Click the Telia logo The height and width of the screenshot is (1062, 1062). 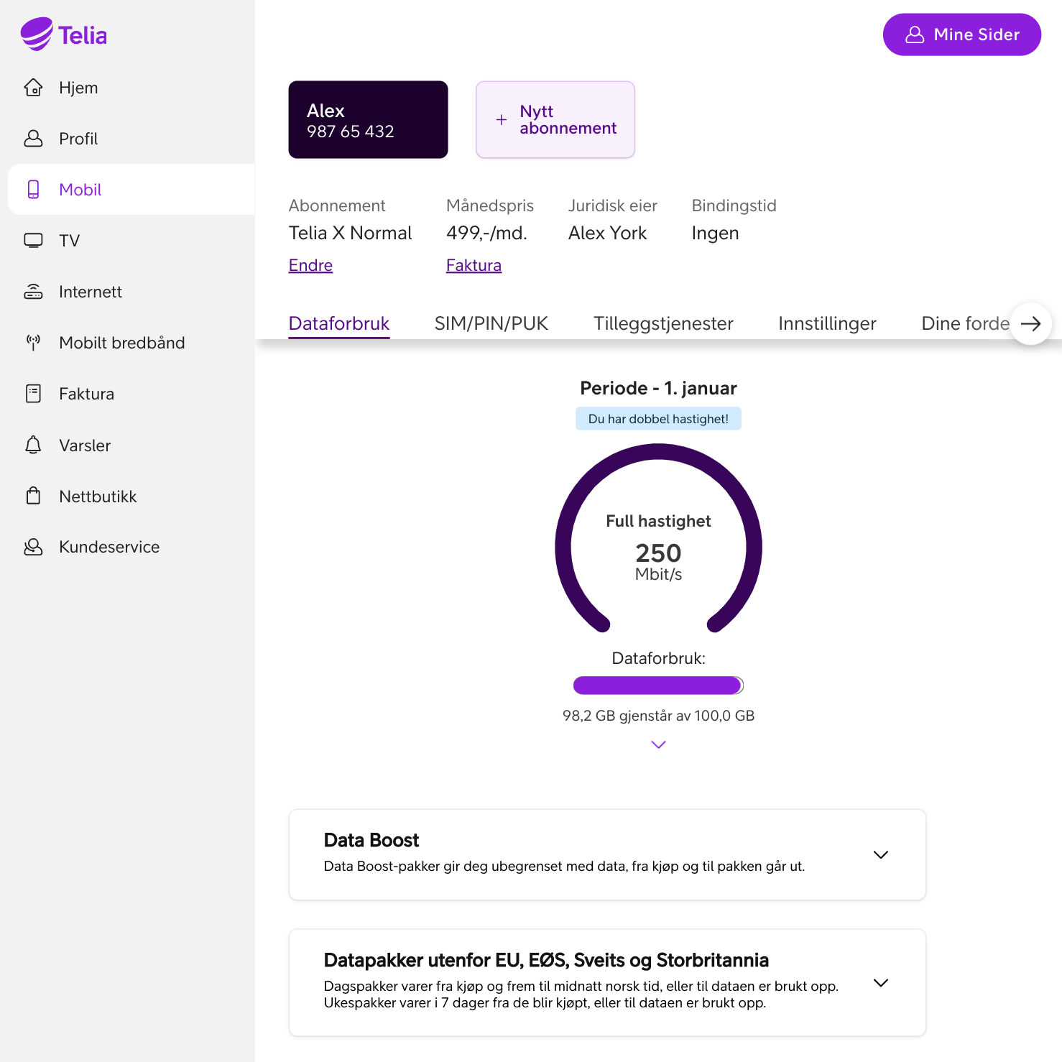(63, 34)
